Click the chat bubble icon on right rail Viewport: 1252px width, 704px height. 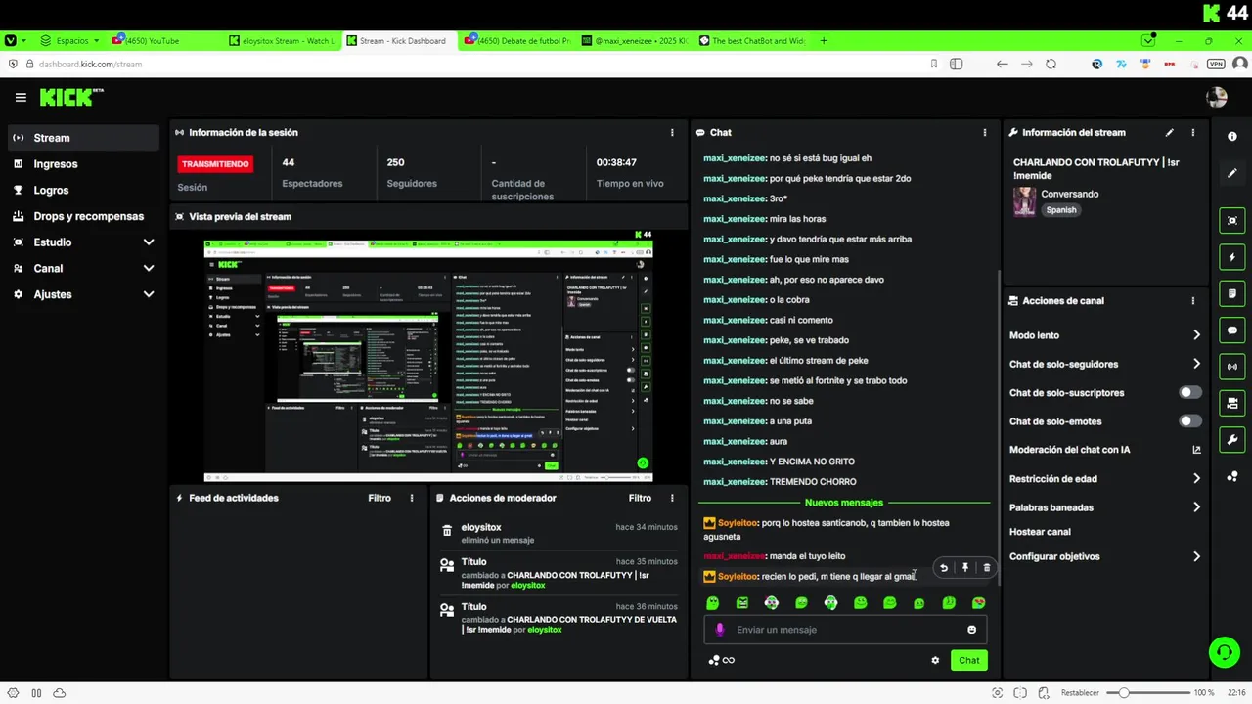1232,330
